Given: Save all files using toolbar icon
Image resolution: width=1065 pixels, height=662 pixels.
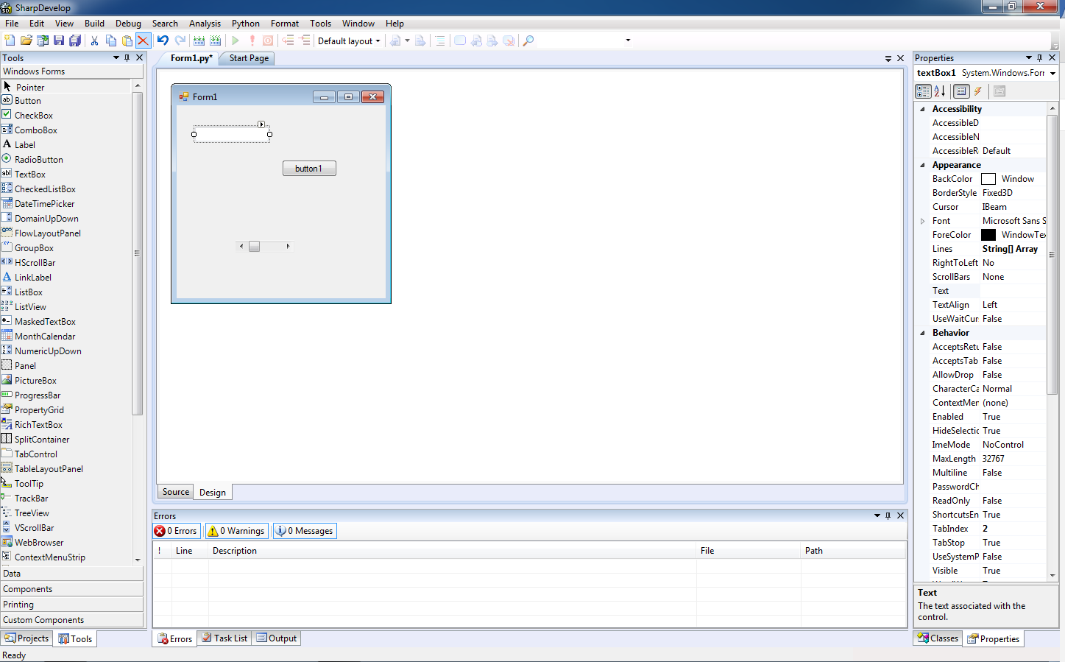Looking at the screenshot, I should 76,41.
